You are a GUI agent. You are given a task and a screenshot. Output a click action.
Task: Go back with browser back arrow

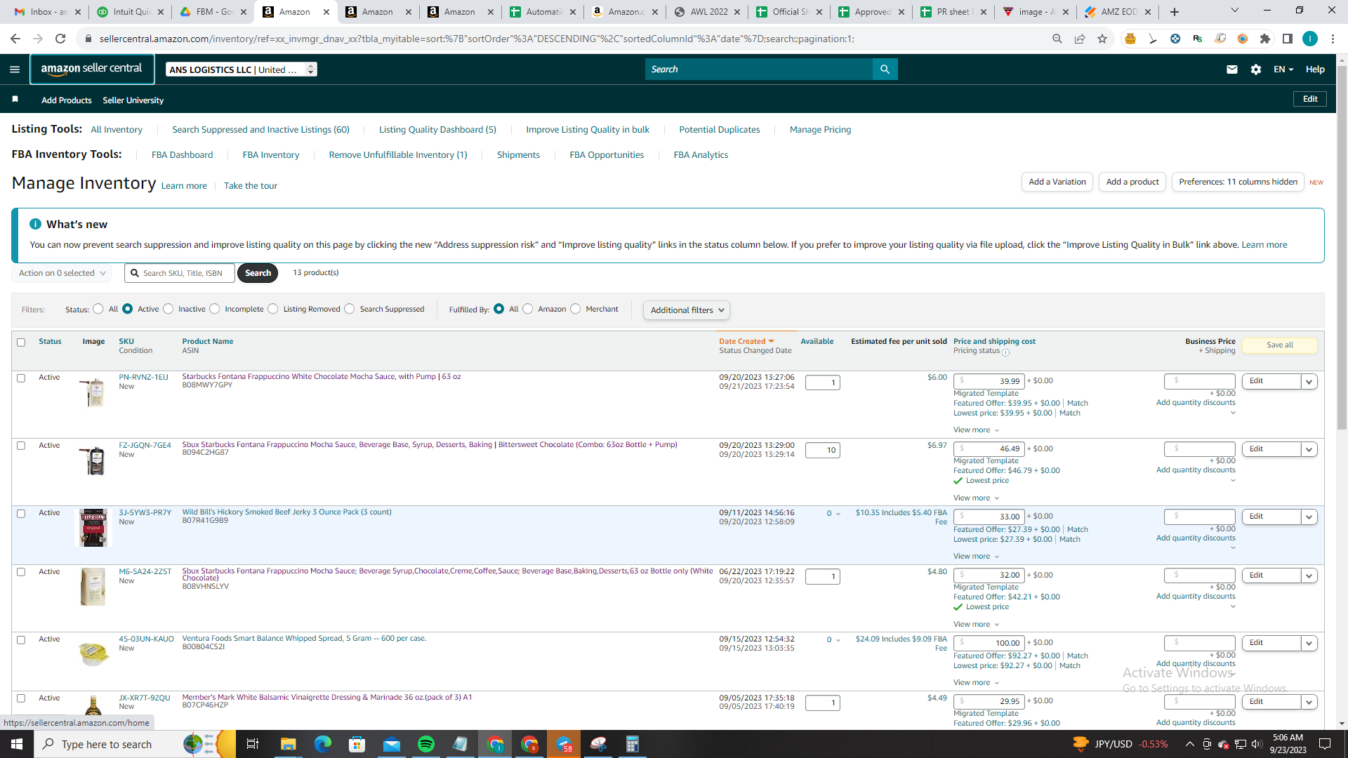point(15,39)
